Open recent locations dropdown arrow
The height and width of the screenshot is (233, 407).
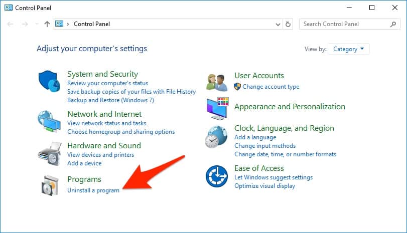(x=37, y=24)
